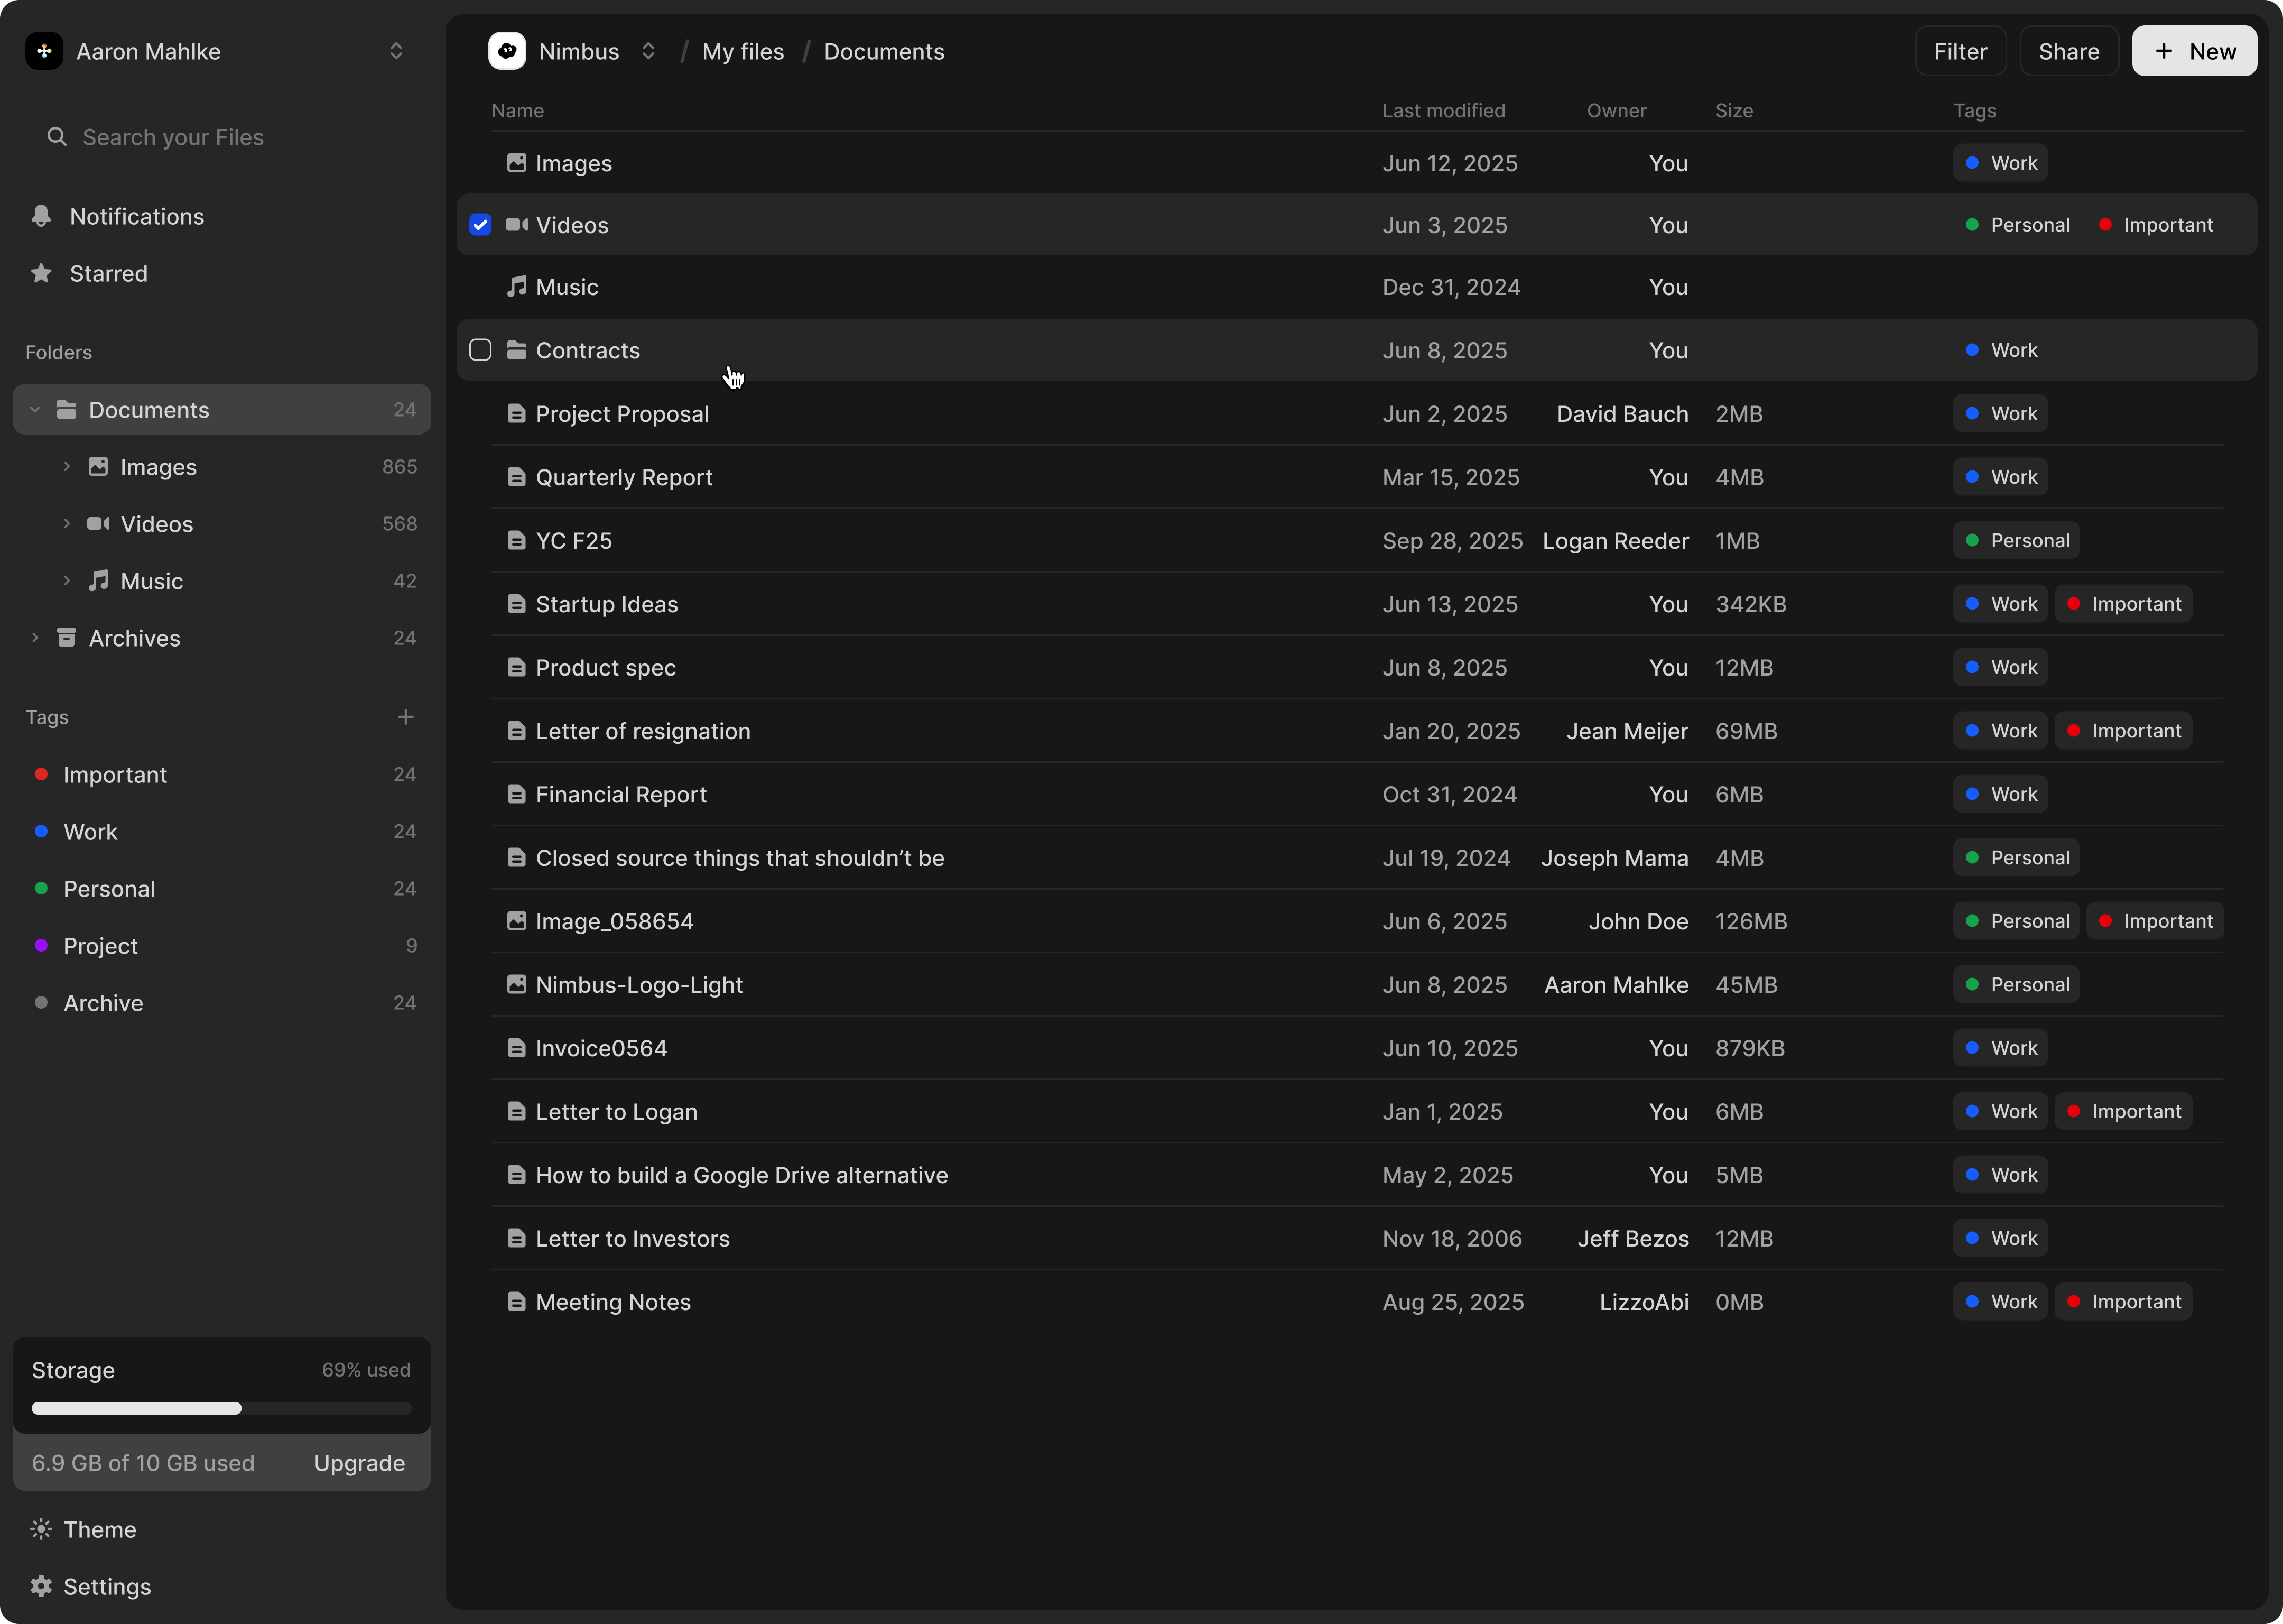
Task: Go to My files breadcrumb
Action: pyautogui.click(x=743, y=51)
